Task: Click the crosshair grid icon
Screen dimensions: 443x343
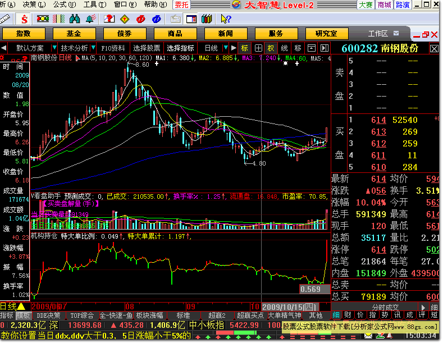Action: pyautogui.click(x=258, y=48)
